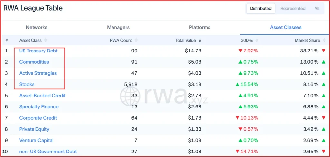This screenshot has width=330, height=157.
Task: Open the Asset-Backed Credit link
Action: click(42, 96)
